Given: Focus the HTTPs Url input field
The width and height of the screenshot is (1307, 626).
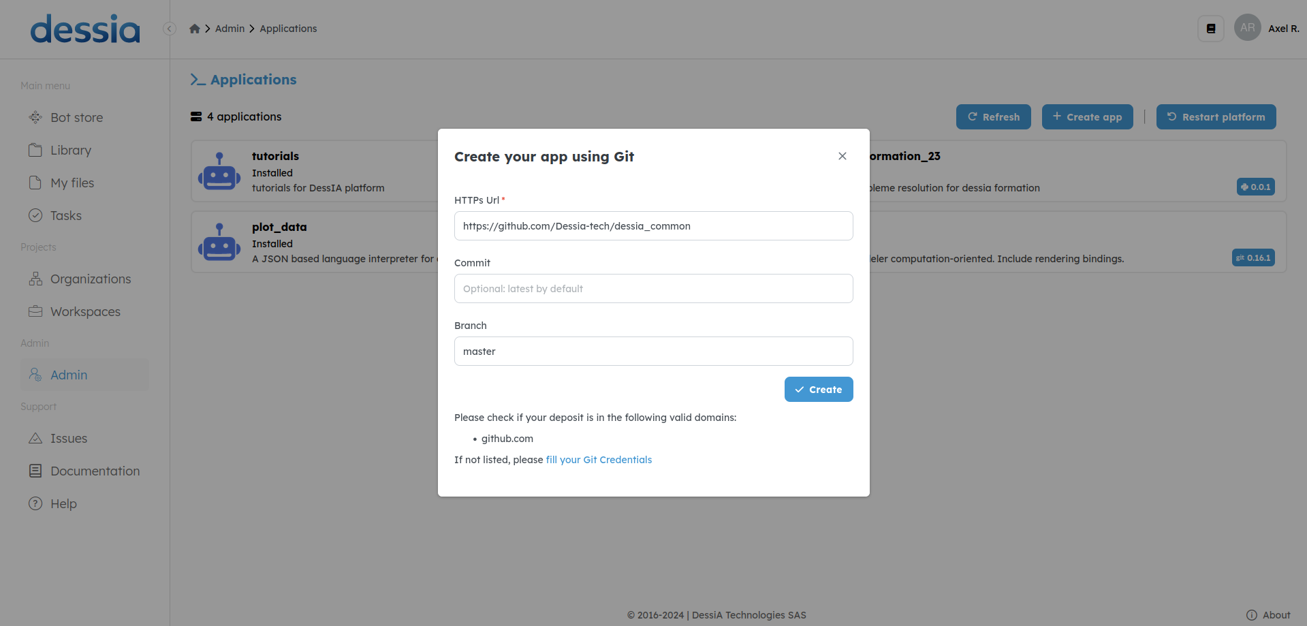Looking at the screenshot, I should tap(654, 226).
